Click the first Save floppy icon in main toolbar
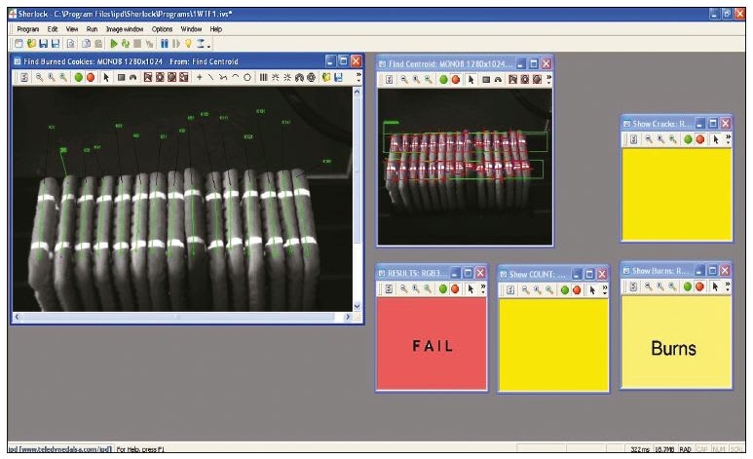This screenshot has width=753, height=459. pos(43,44)
